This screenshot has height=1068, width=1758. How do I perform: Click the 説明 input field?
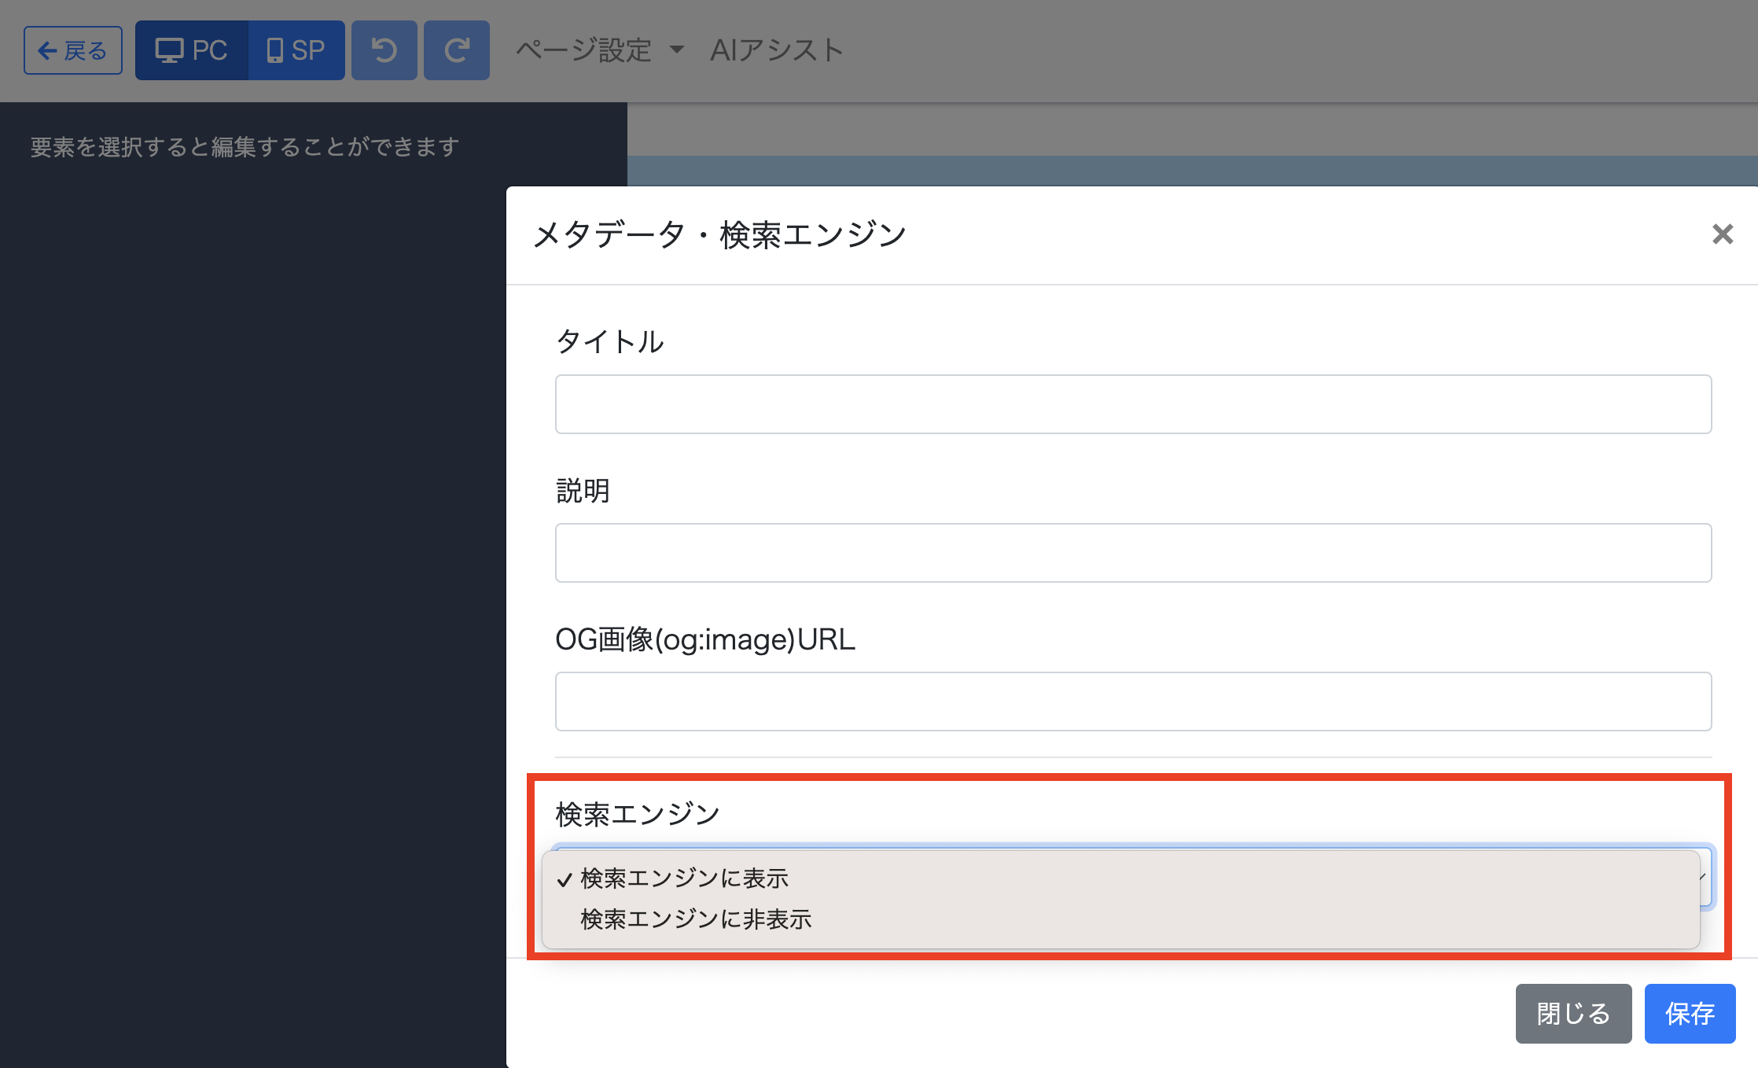click(x=1133, y=553)
